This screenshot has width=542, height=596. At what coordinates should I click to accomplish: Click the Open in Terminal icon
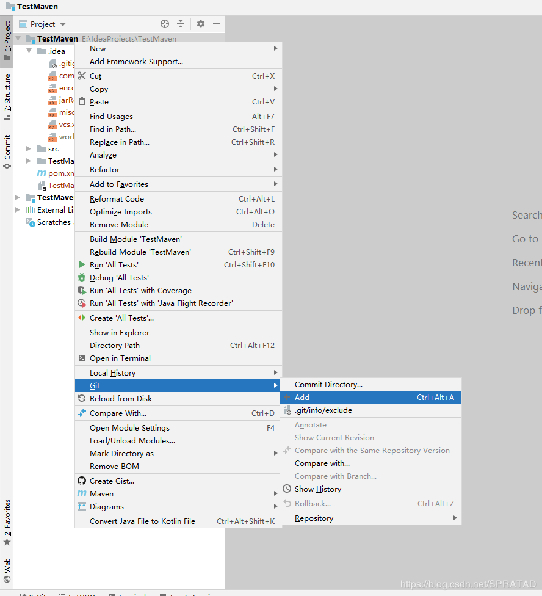point(82,358)
